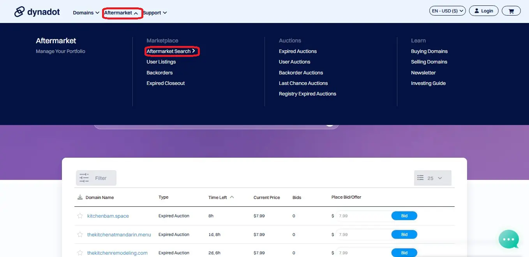Click the Login button
The image size is (529, 257).
484,11
